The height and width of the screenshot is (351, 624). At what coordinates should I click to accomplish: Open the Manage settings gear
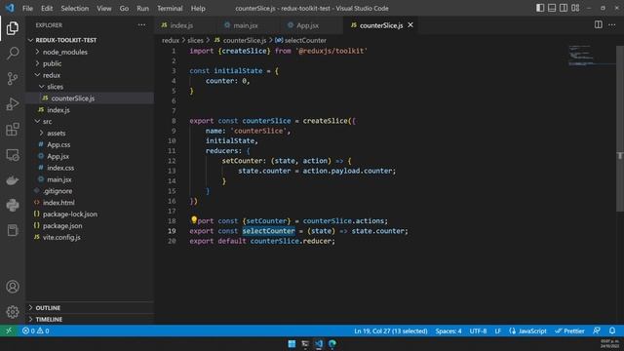[x=13, y=312]
